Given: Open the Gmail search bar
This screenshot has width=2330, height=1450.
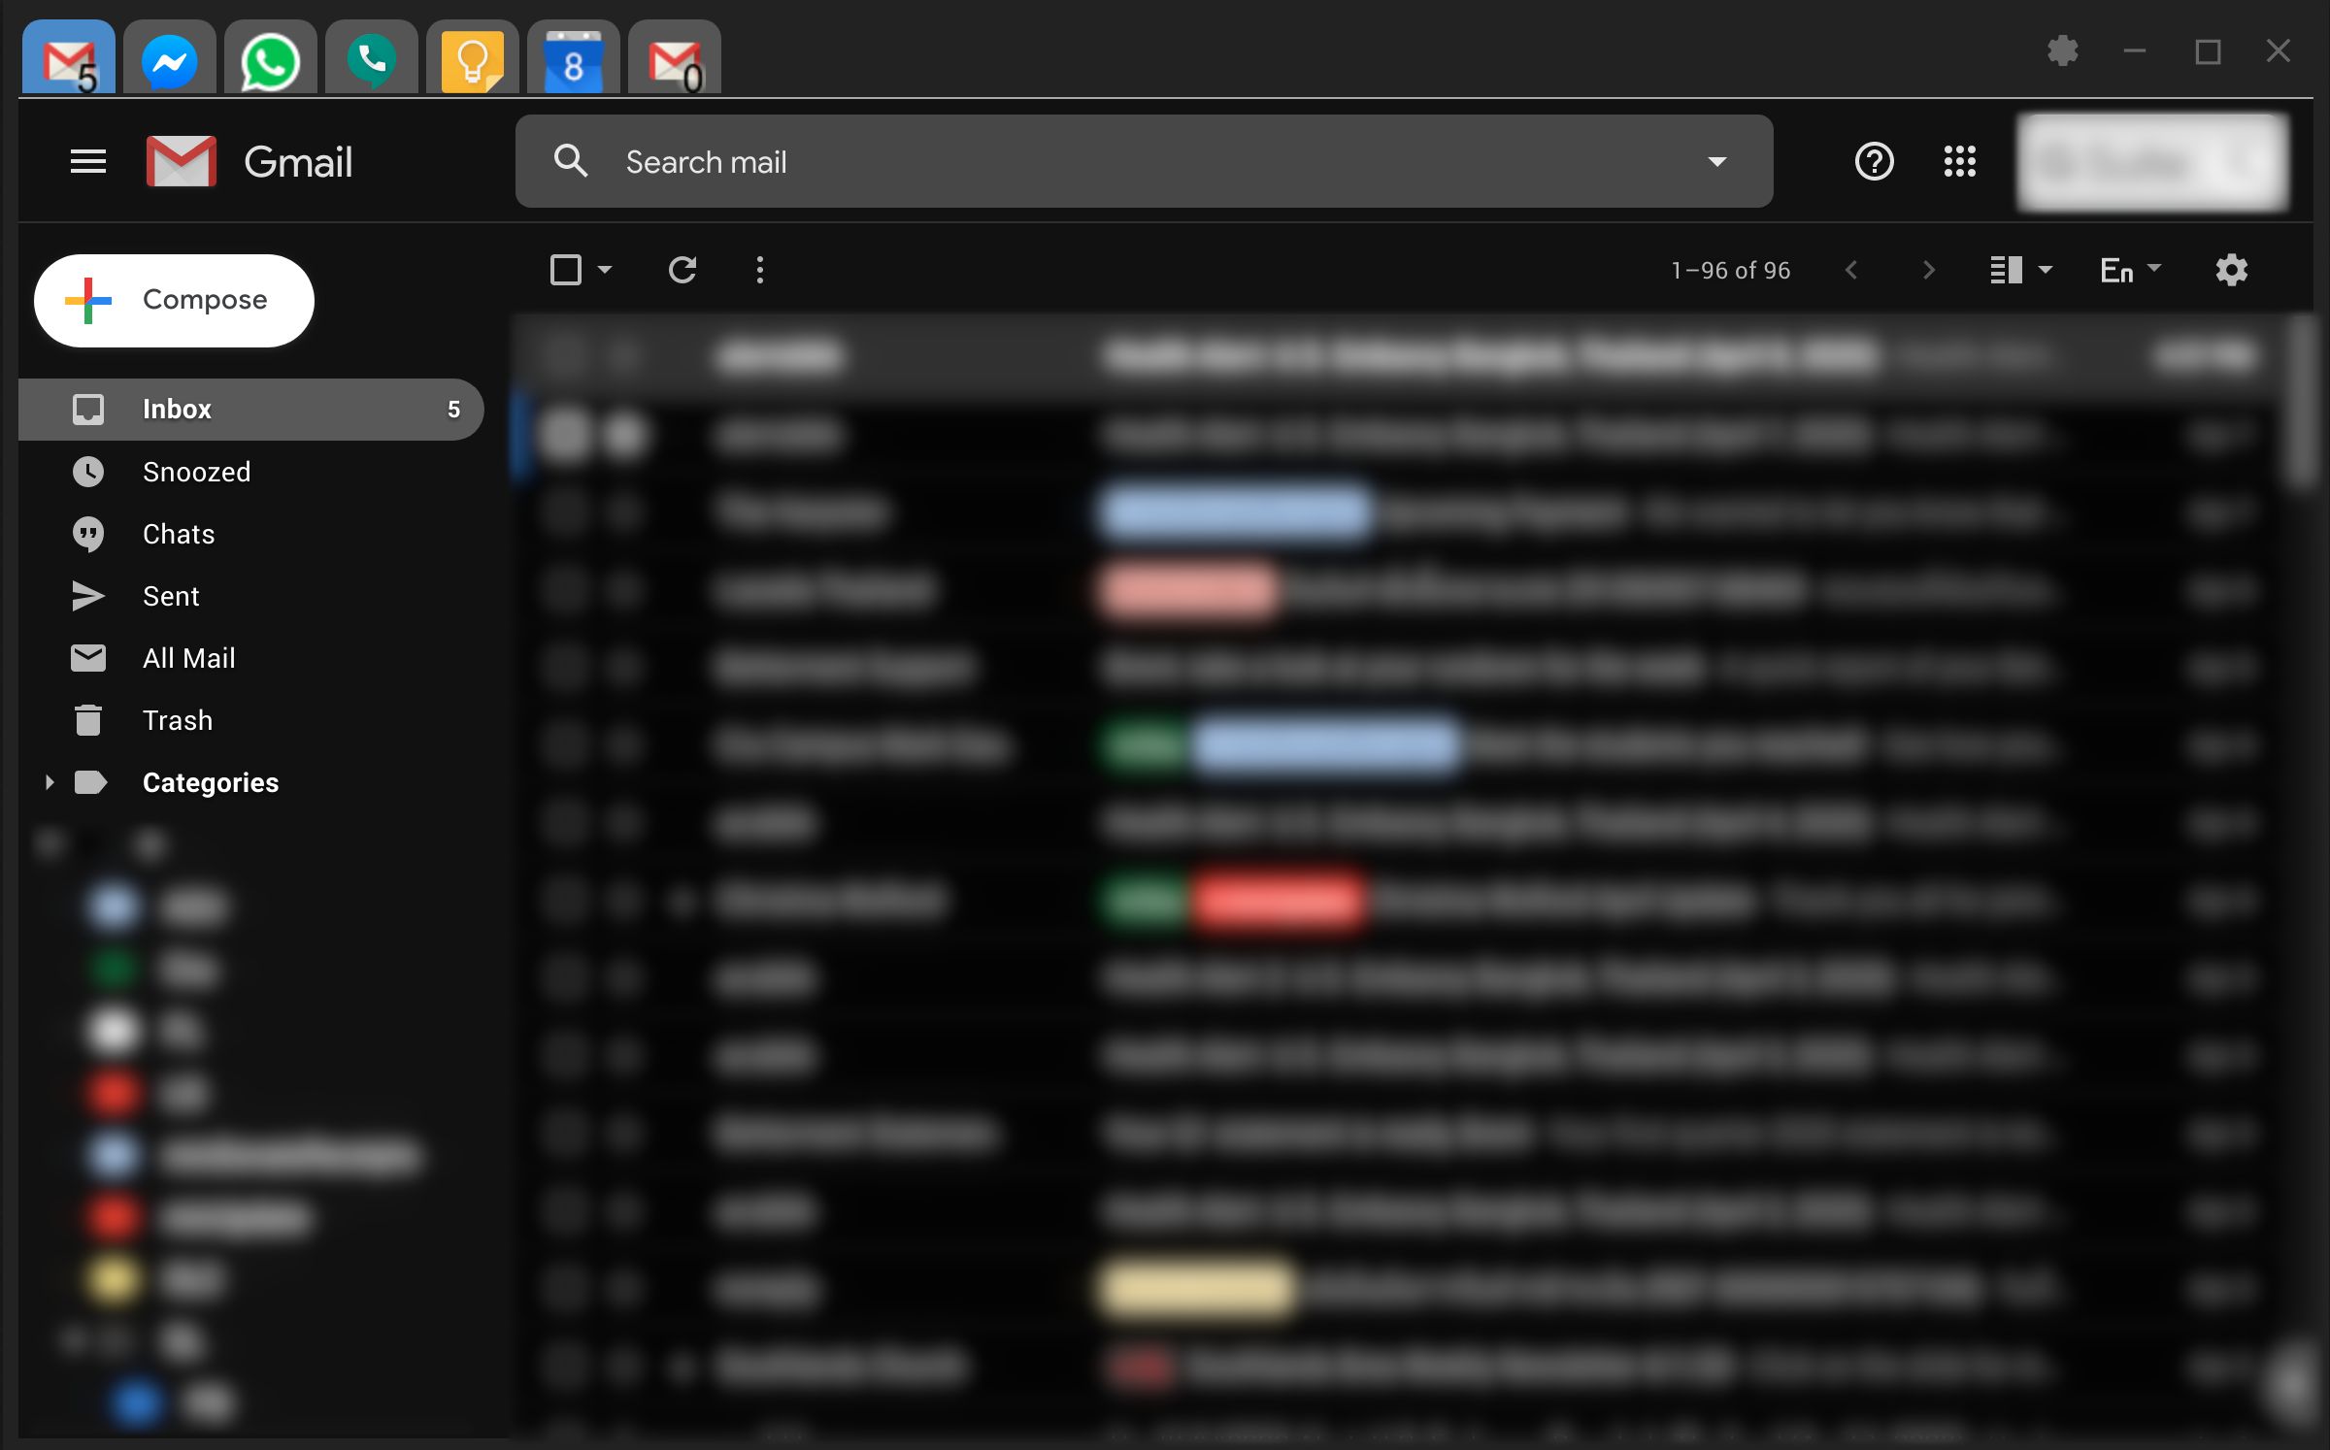Looking at the screenshot, I should tap(1143, 160).
